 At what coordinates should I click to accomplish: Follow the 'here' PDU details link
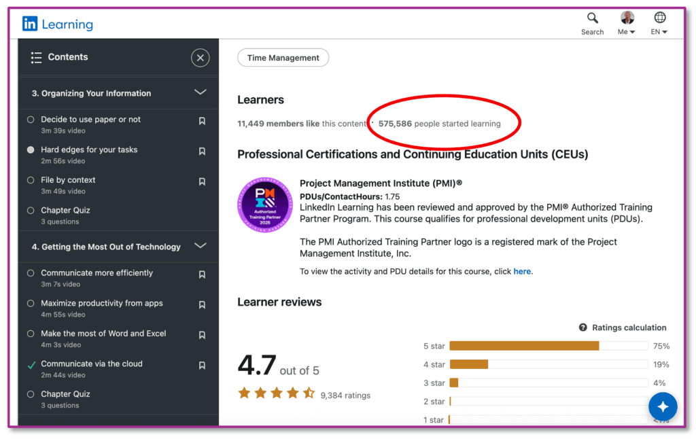pyautogui.click(x=522, y=271)
